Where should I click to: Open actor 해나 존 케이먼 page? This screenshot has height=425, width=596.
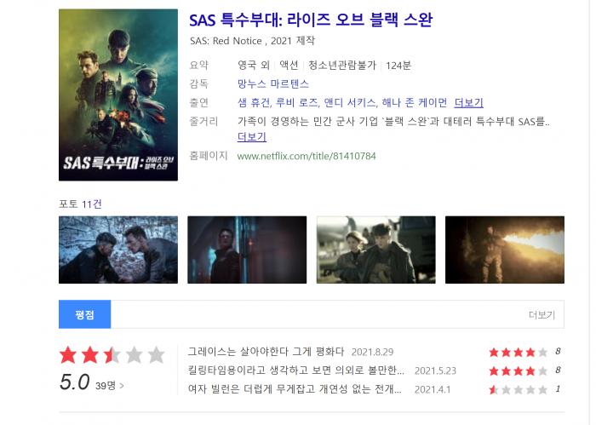click(415, 103)
